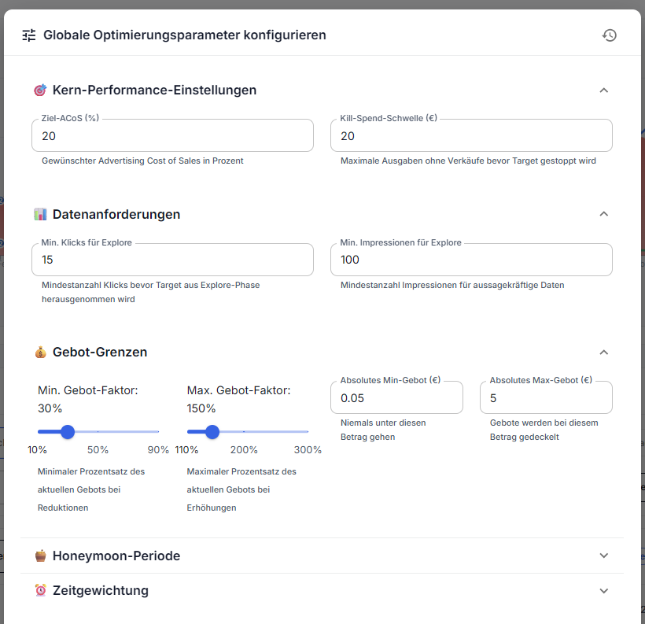Screen dimensions: 645x624
Task: Collapse the Kern-Performance-Einstellungen section
Action: [603, 90]
